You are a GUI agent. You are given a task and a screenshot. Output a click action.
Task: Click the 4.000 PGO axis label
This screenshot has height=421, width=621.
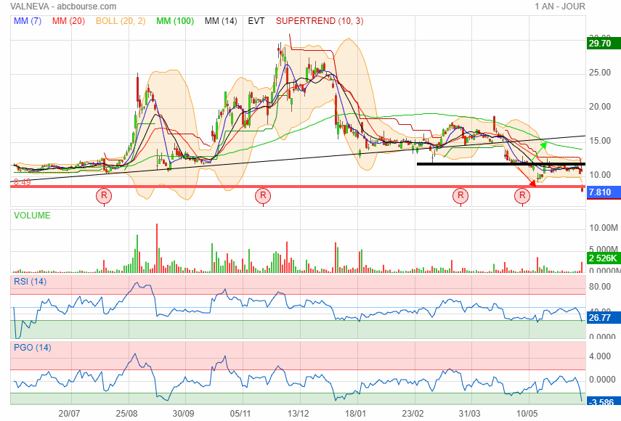600,356
